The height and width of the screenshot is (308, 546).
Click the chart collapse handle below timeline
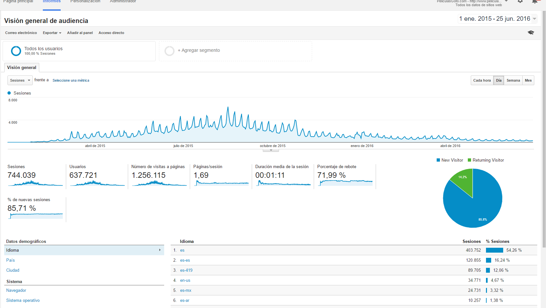[x=271, y=150]
